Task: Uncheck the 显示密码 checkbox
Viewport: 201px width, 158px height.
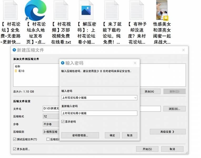Action: point(63,122)
